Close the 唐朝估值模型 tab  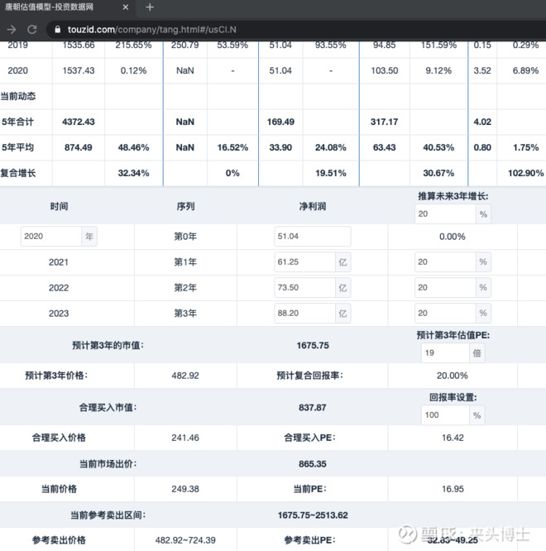126,7
